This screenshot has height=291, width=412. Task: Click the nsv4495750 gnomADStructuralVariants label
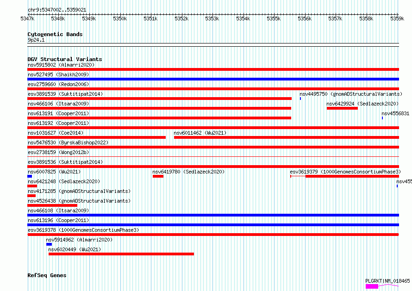351,94
